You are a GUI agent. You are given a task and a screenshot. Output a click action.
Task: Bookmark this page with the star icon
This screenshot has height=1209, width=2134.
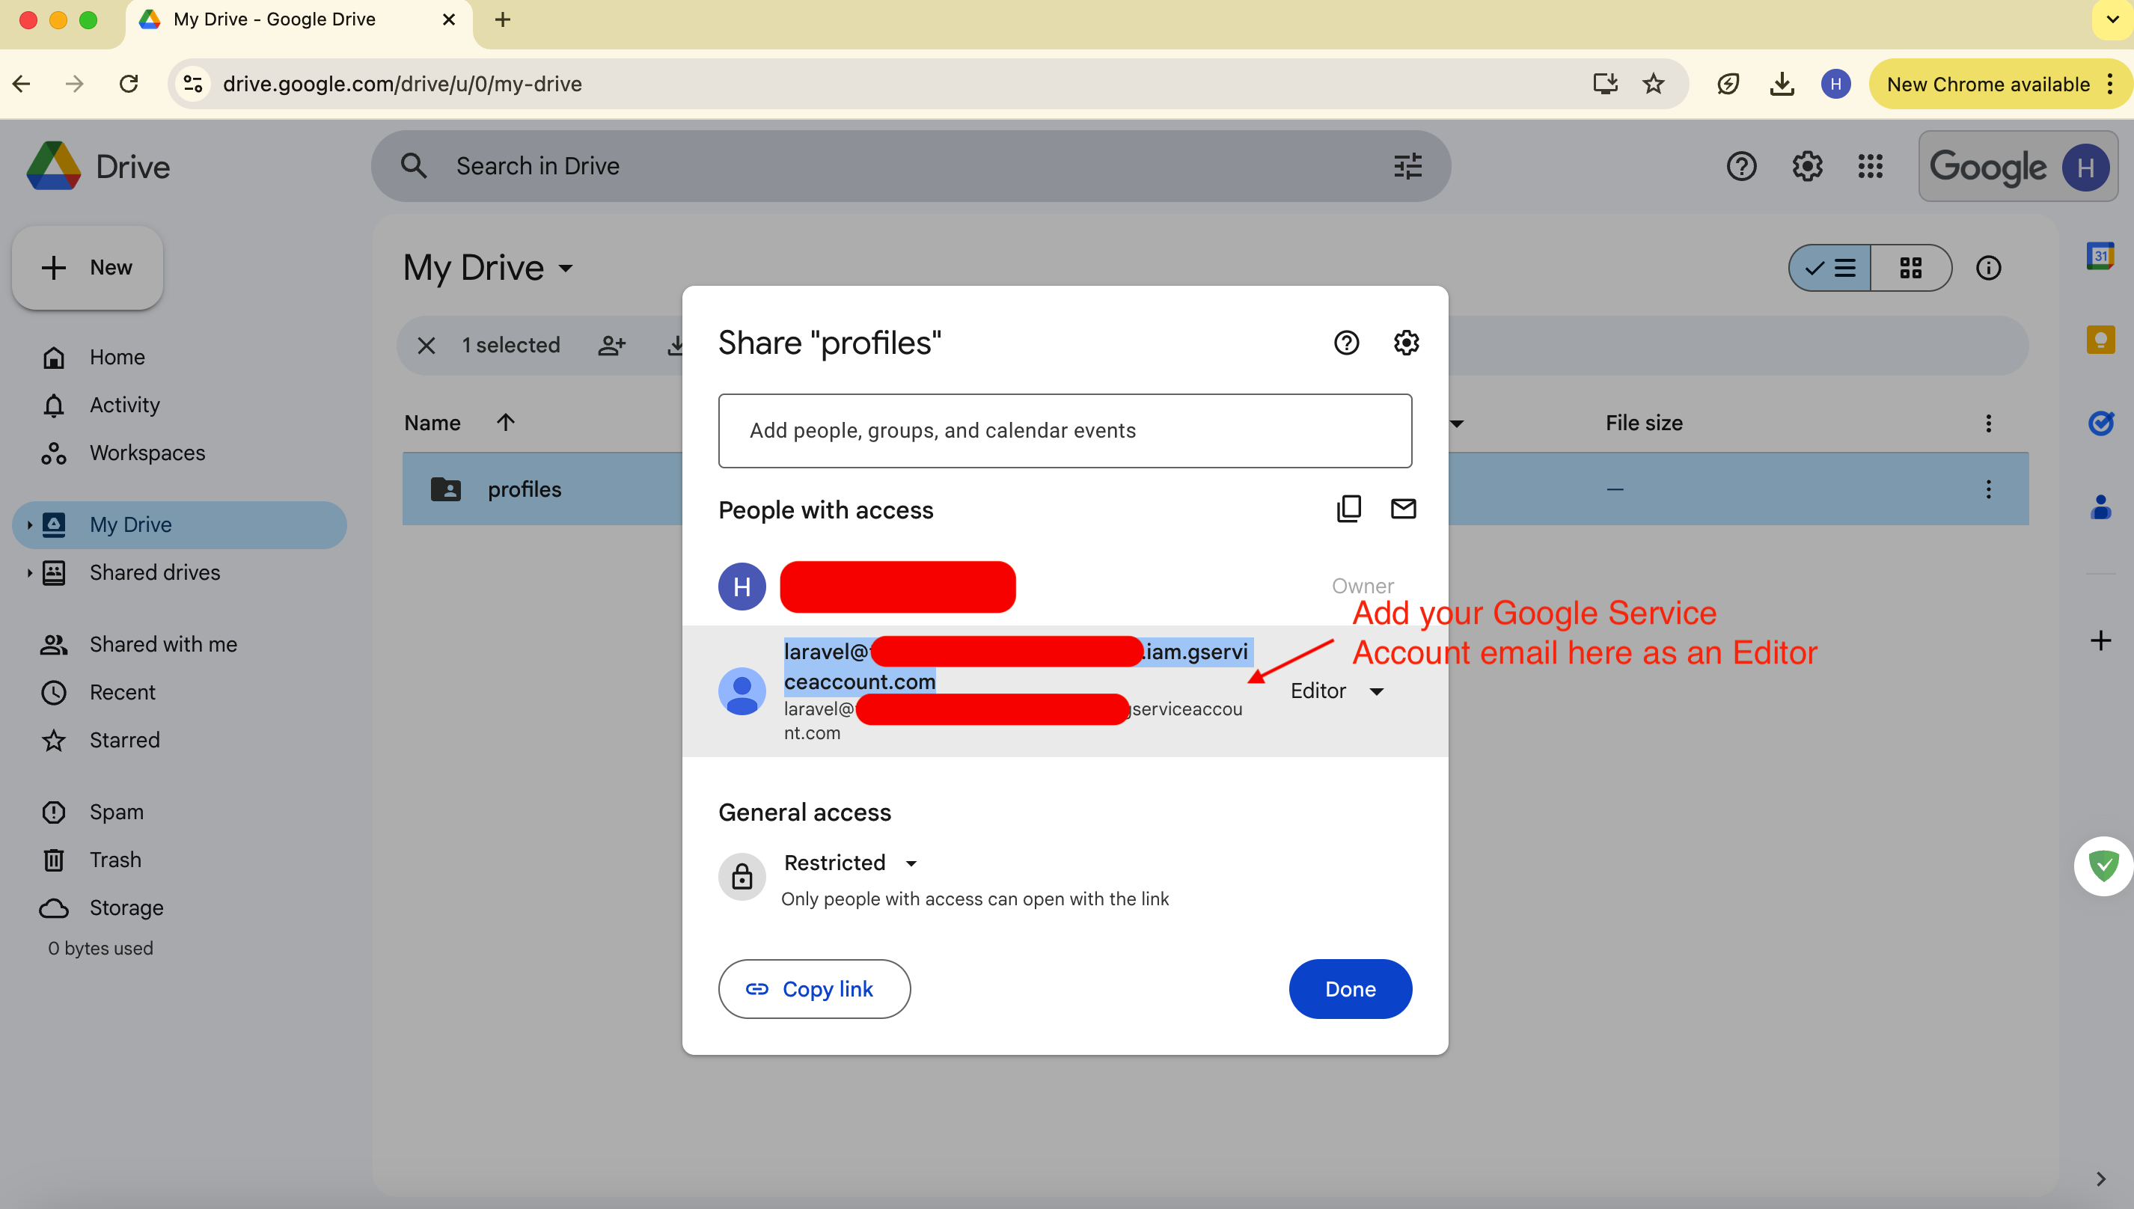click(x=1653, y=84)
